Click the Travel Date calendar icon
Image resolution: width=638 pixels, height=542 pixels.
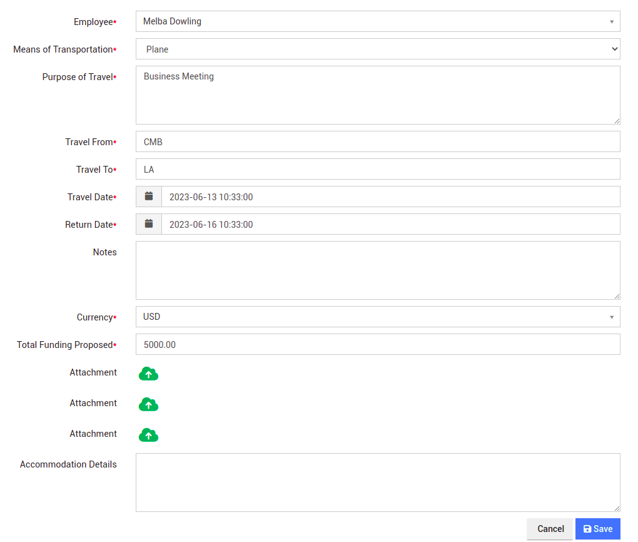pos(149,197)
